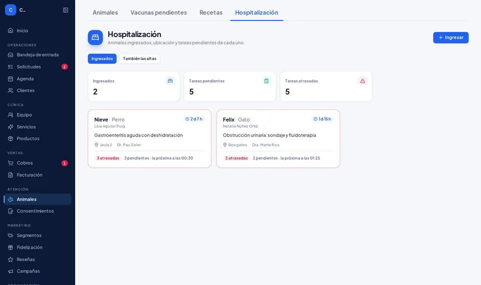Click the Animales paw icon
Screen dimensions: 481x285
[11, 199]
